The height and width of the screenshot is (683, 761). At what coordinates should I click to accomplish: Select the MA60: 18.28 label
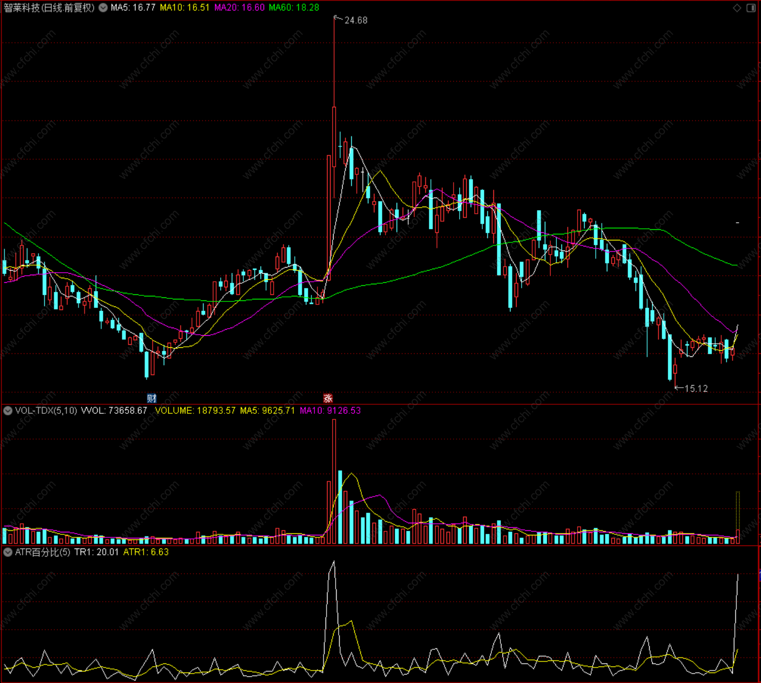click(x=294, y=8)
